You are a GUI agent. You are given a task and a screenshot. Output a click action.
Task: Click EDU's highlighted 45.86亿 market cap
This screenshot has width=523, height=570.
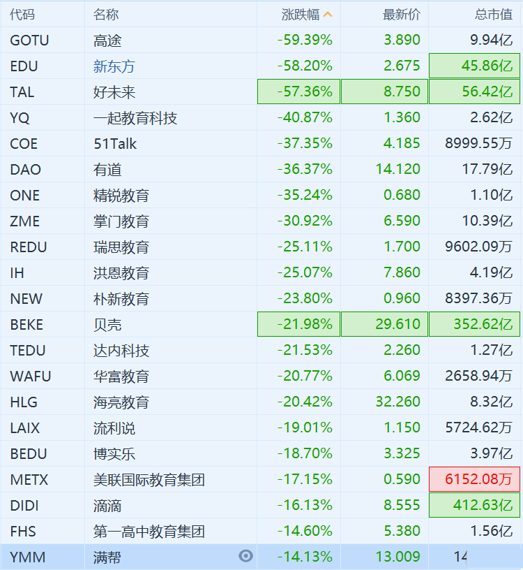pyautogui.click(x=475, y=66)
